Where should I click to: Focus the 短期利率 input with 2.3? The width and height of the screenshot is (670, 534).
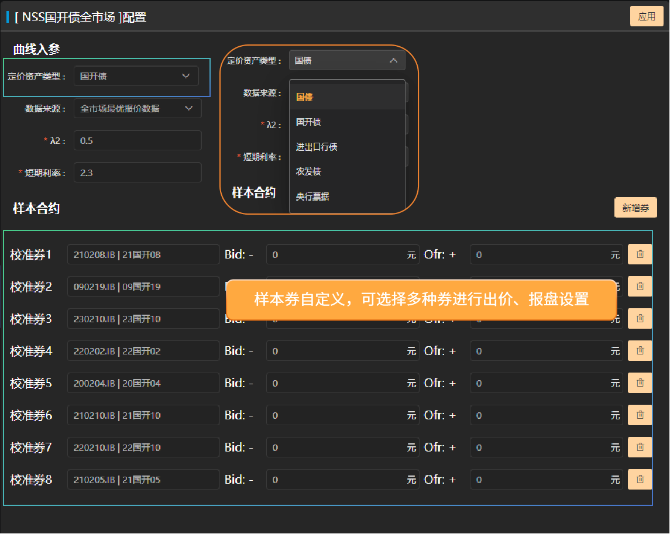137,173
